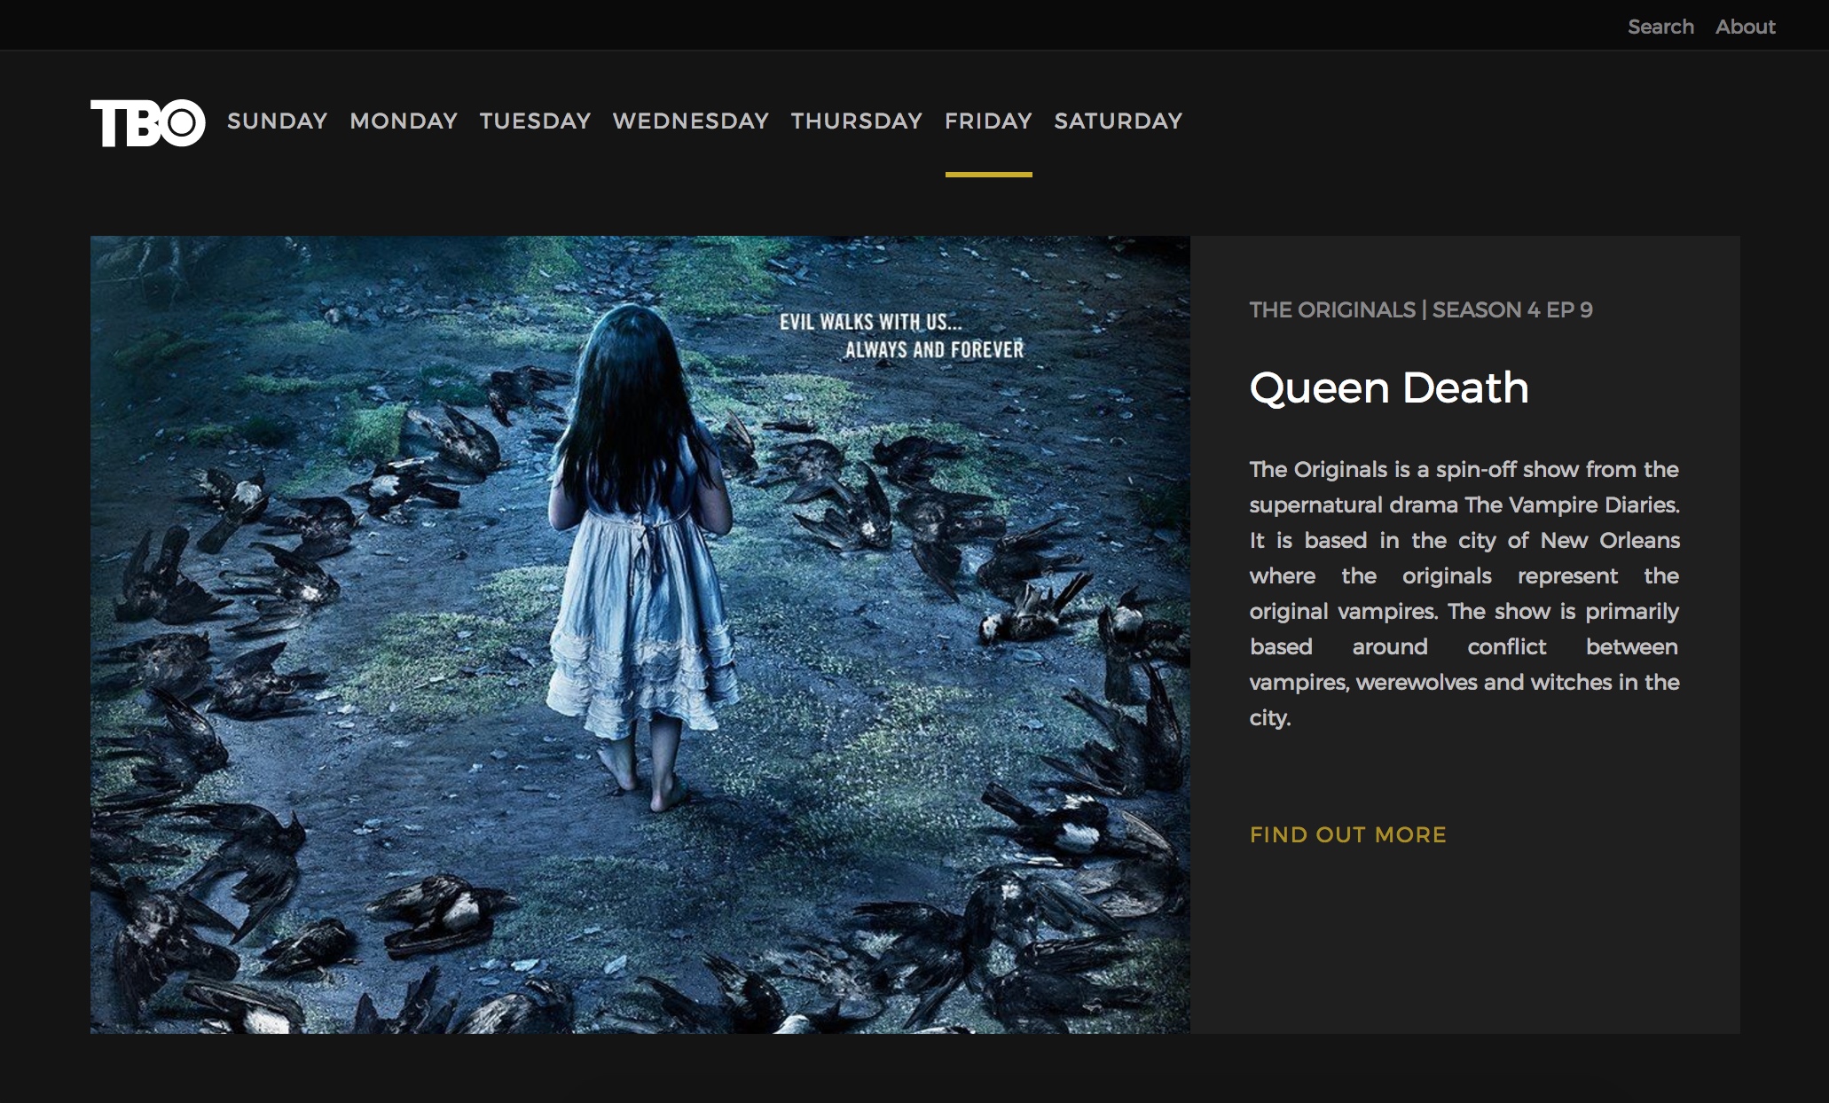Click the gold underline beneath Friday
The width and height of the screenshot is (1829, 1103).
(988, 175)
